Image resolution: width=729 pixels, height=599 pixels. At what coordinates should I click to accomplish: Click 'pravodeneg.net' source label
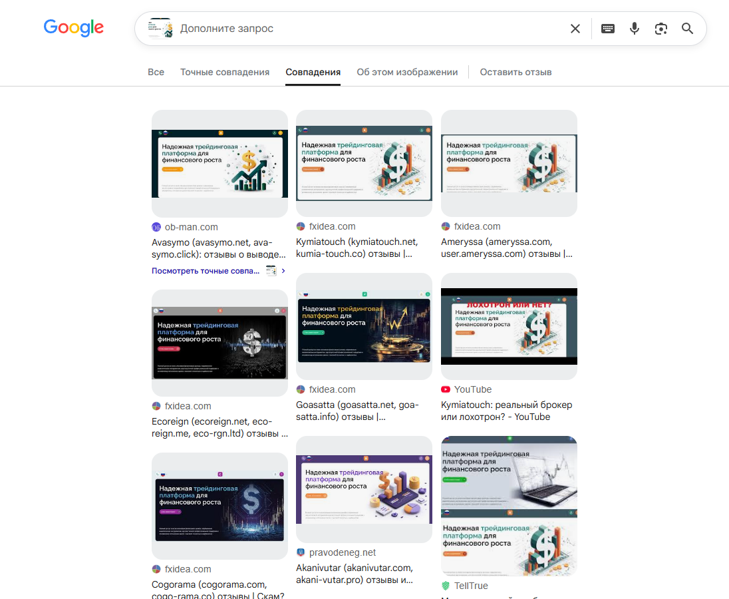point(343,552)
